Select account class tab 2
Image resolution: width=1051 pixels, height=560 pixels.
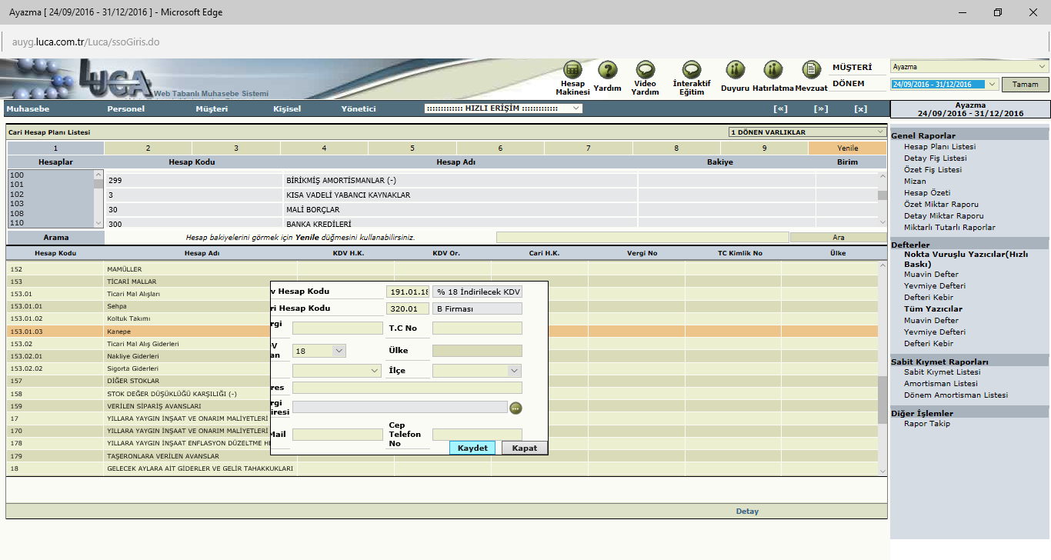(x=148, y=148)
